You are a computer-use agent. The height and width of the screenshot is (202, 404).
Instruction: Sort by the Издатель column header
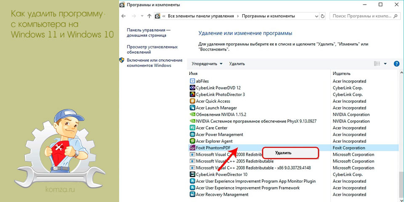[341, 73]
